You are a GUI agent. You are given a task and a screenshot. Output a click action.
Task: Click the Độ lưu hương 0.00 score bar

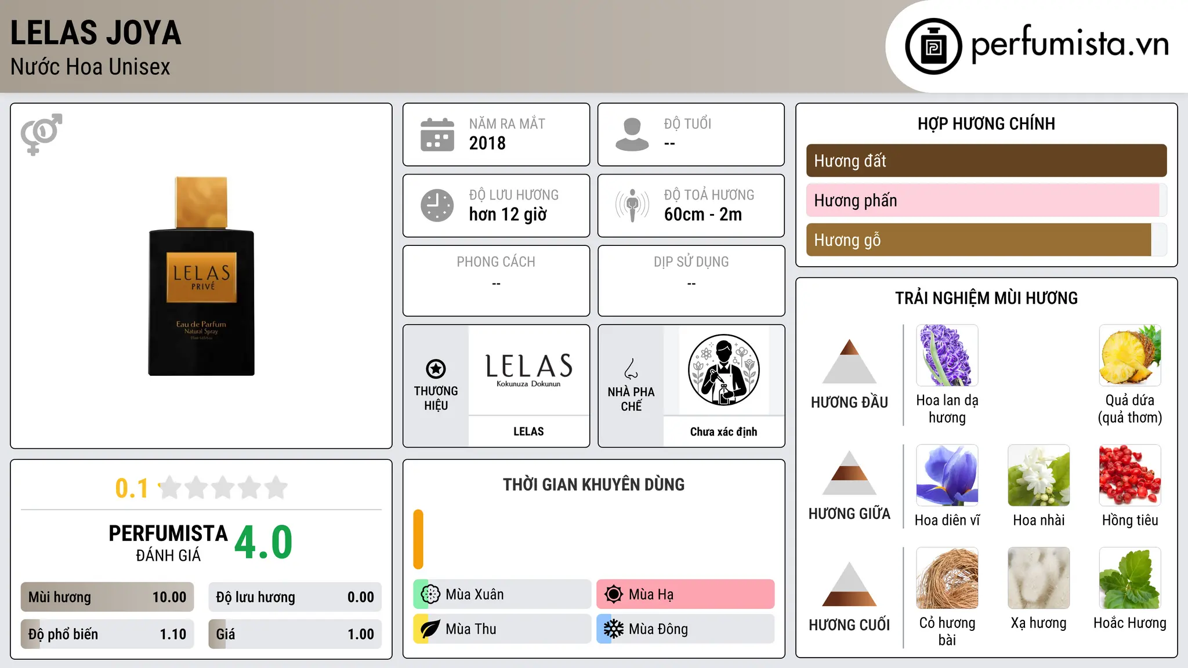pyautogui.click(x=295, y=597)
